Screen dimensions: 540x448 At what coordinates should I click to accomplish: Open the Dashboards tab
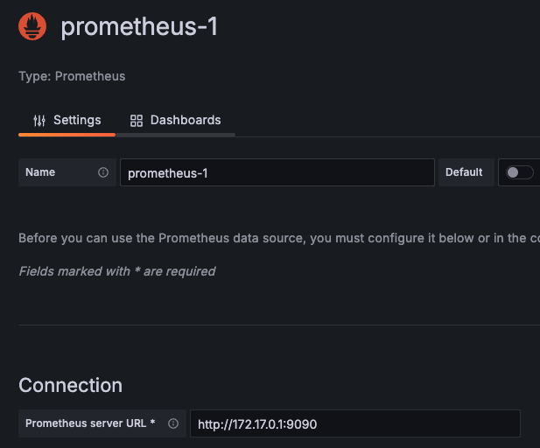[x=175, y=120]
